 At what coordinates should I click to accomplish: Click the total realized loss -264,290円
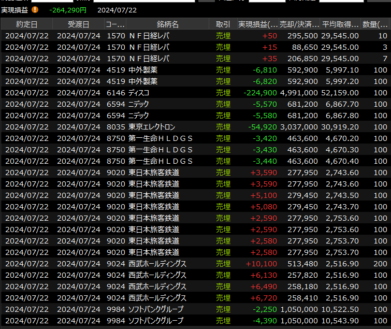tap(68, 10)
